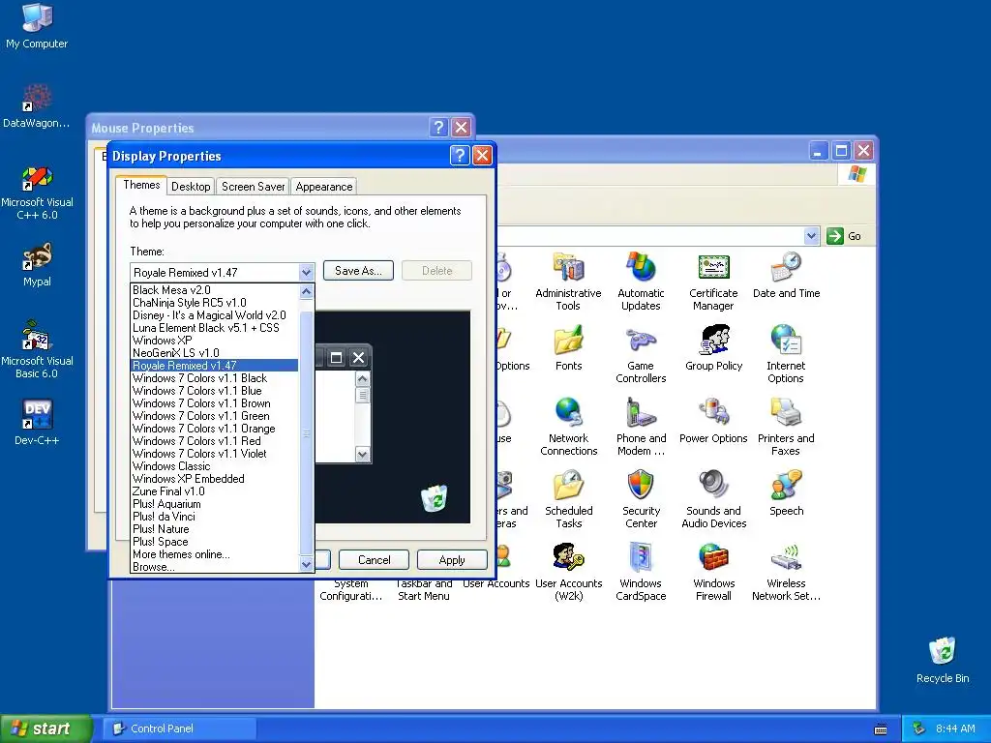Screen dimensions: 991x743
Task: Choose NeoGeniX LS v1.0 theme
Action: click(x=214, y=353)
